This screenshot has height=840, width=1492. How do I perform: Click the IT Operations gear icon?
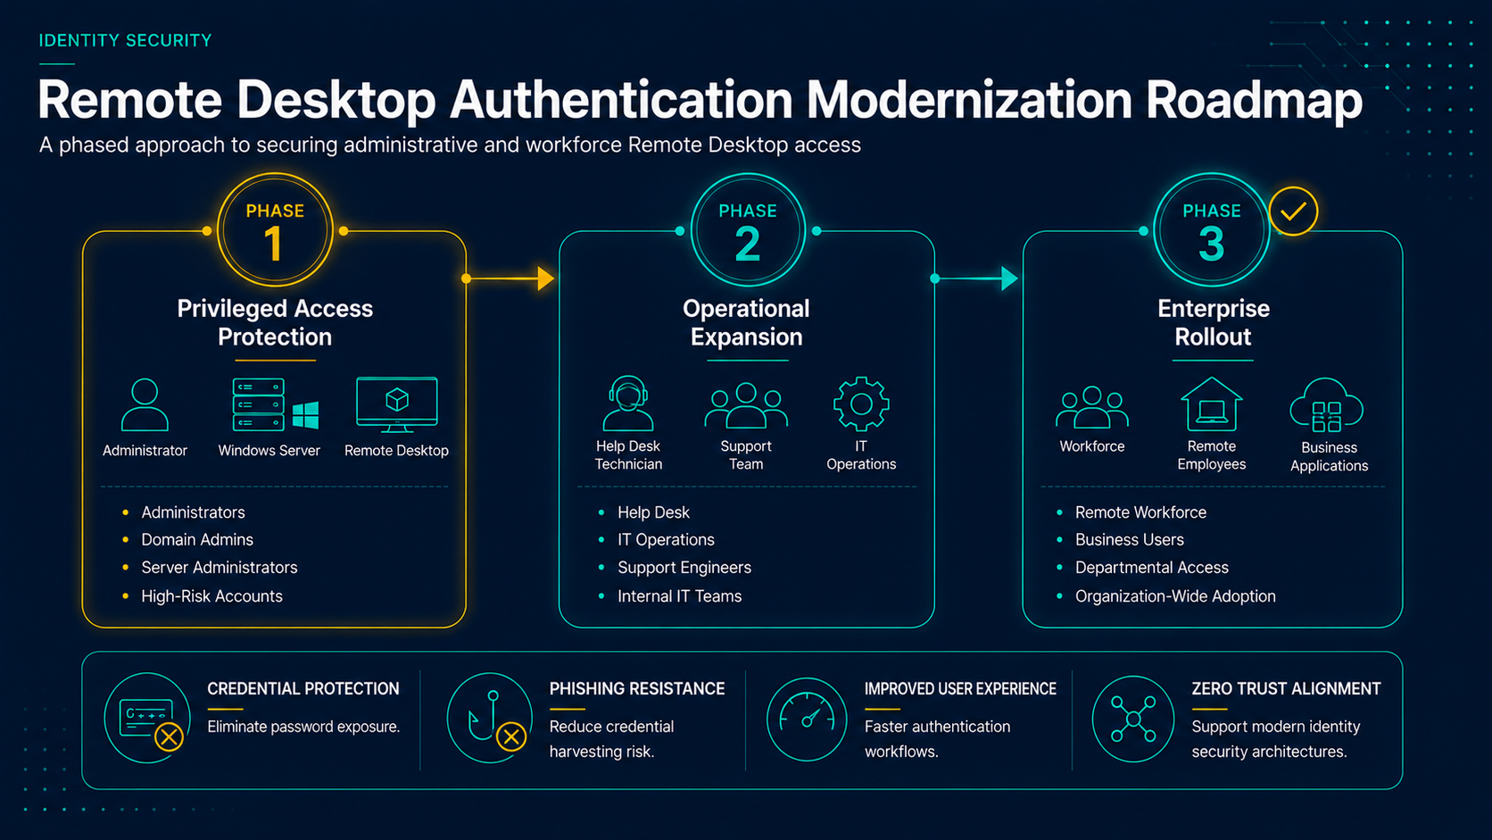point(861,403)
